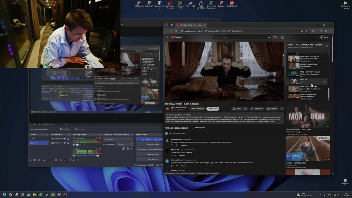
Task: Open Микр/доп channel three-dot options
Action: [x=74, y=152]
